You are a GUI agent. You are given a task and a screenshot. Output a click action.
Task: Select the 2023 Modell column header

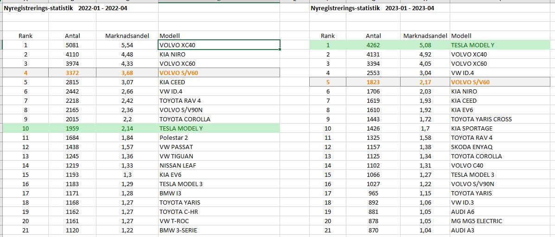point(500,36)
